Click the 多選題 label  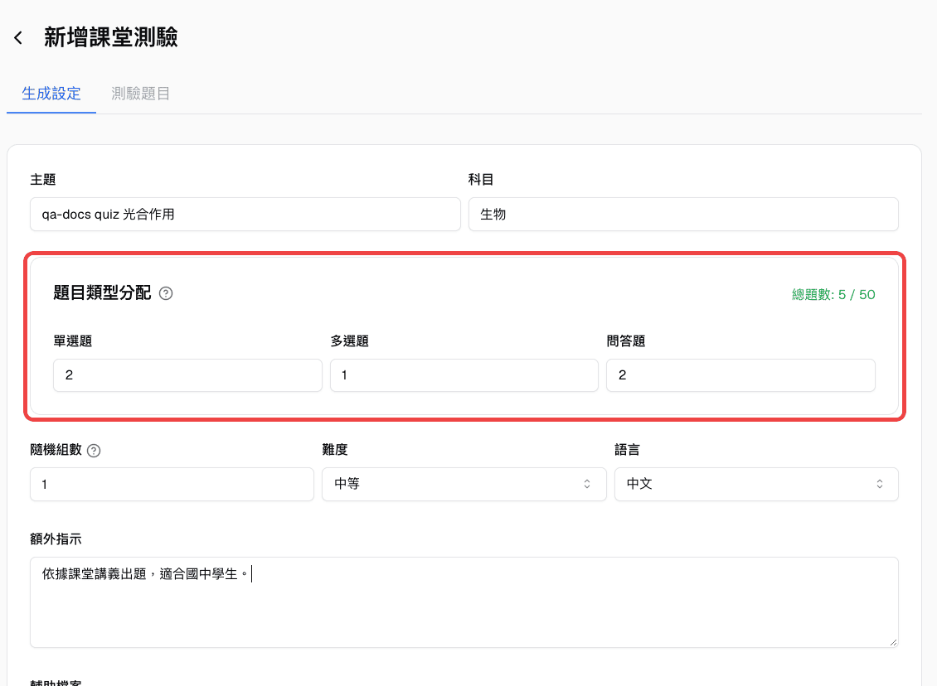pos(350,341)
